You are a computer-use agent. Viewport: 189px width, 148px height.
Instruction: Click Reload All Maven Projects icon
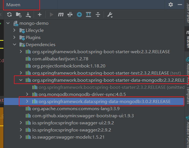tap(9, 15)
